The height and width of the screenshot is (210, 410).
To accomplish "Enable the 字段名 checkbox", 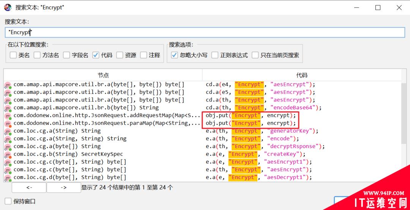I will click(x=67, y=55).
